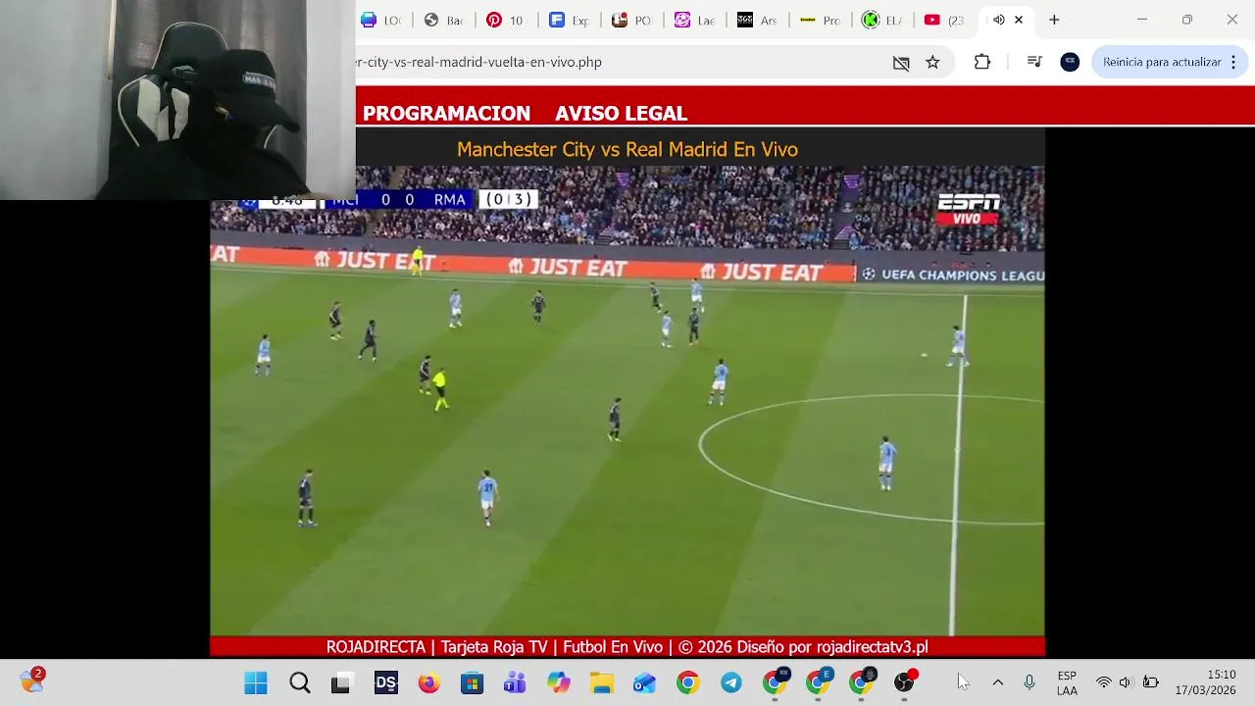
Task: Open the battery status icon
Action: click(1150, 682)
